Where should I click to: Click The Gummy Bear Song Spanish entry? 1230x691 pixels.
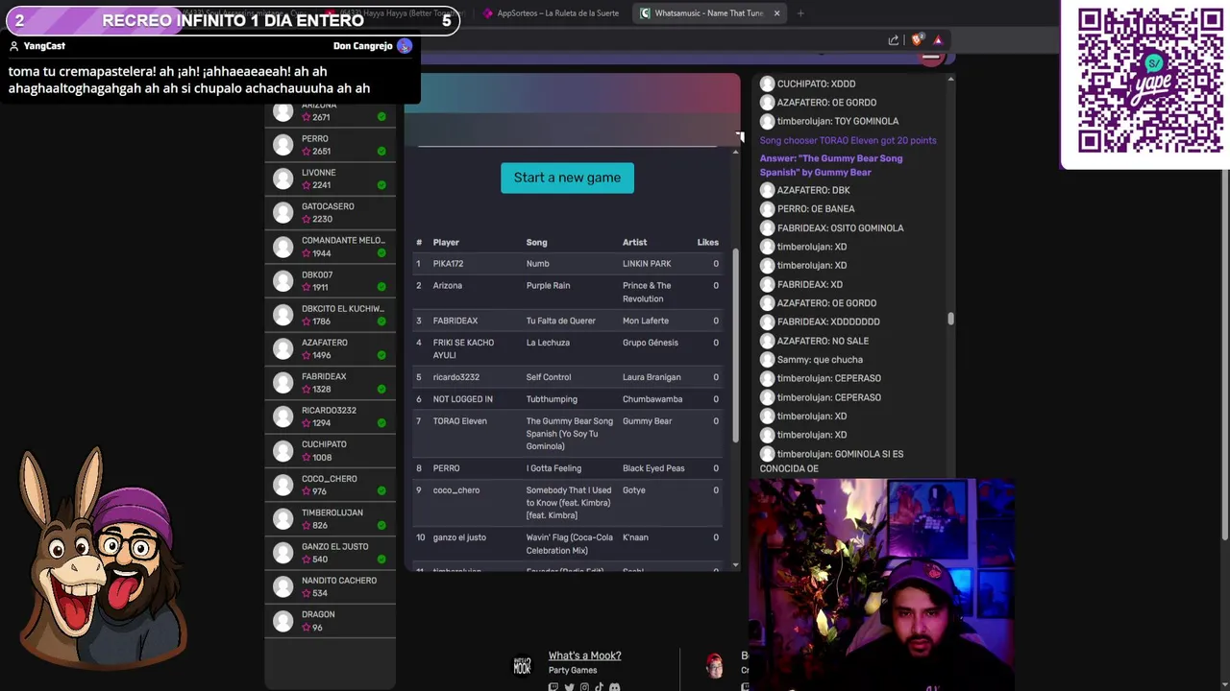coord(569,434)
